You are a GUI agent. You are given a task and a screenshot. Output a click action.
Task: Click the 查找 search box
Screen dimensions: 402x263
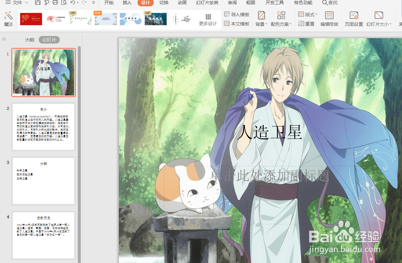coord(330,3)
